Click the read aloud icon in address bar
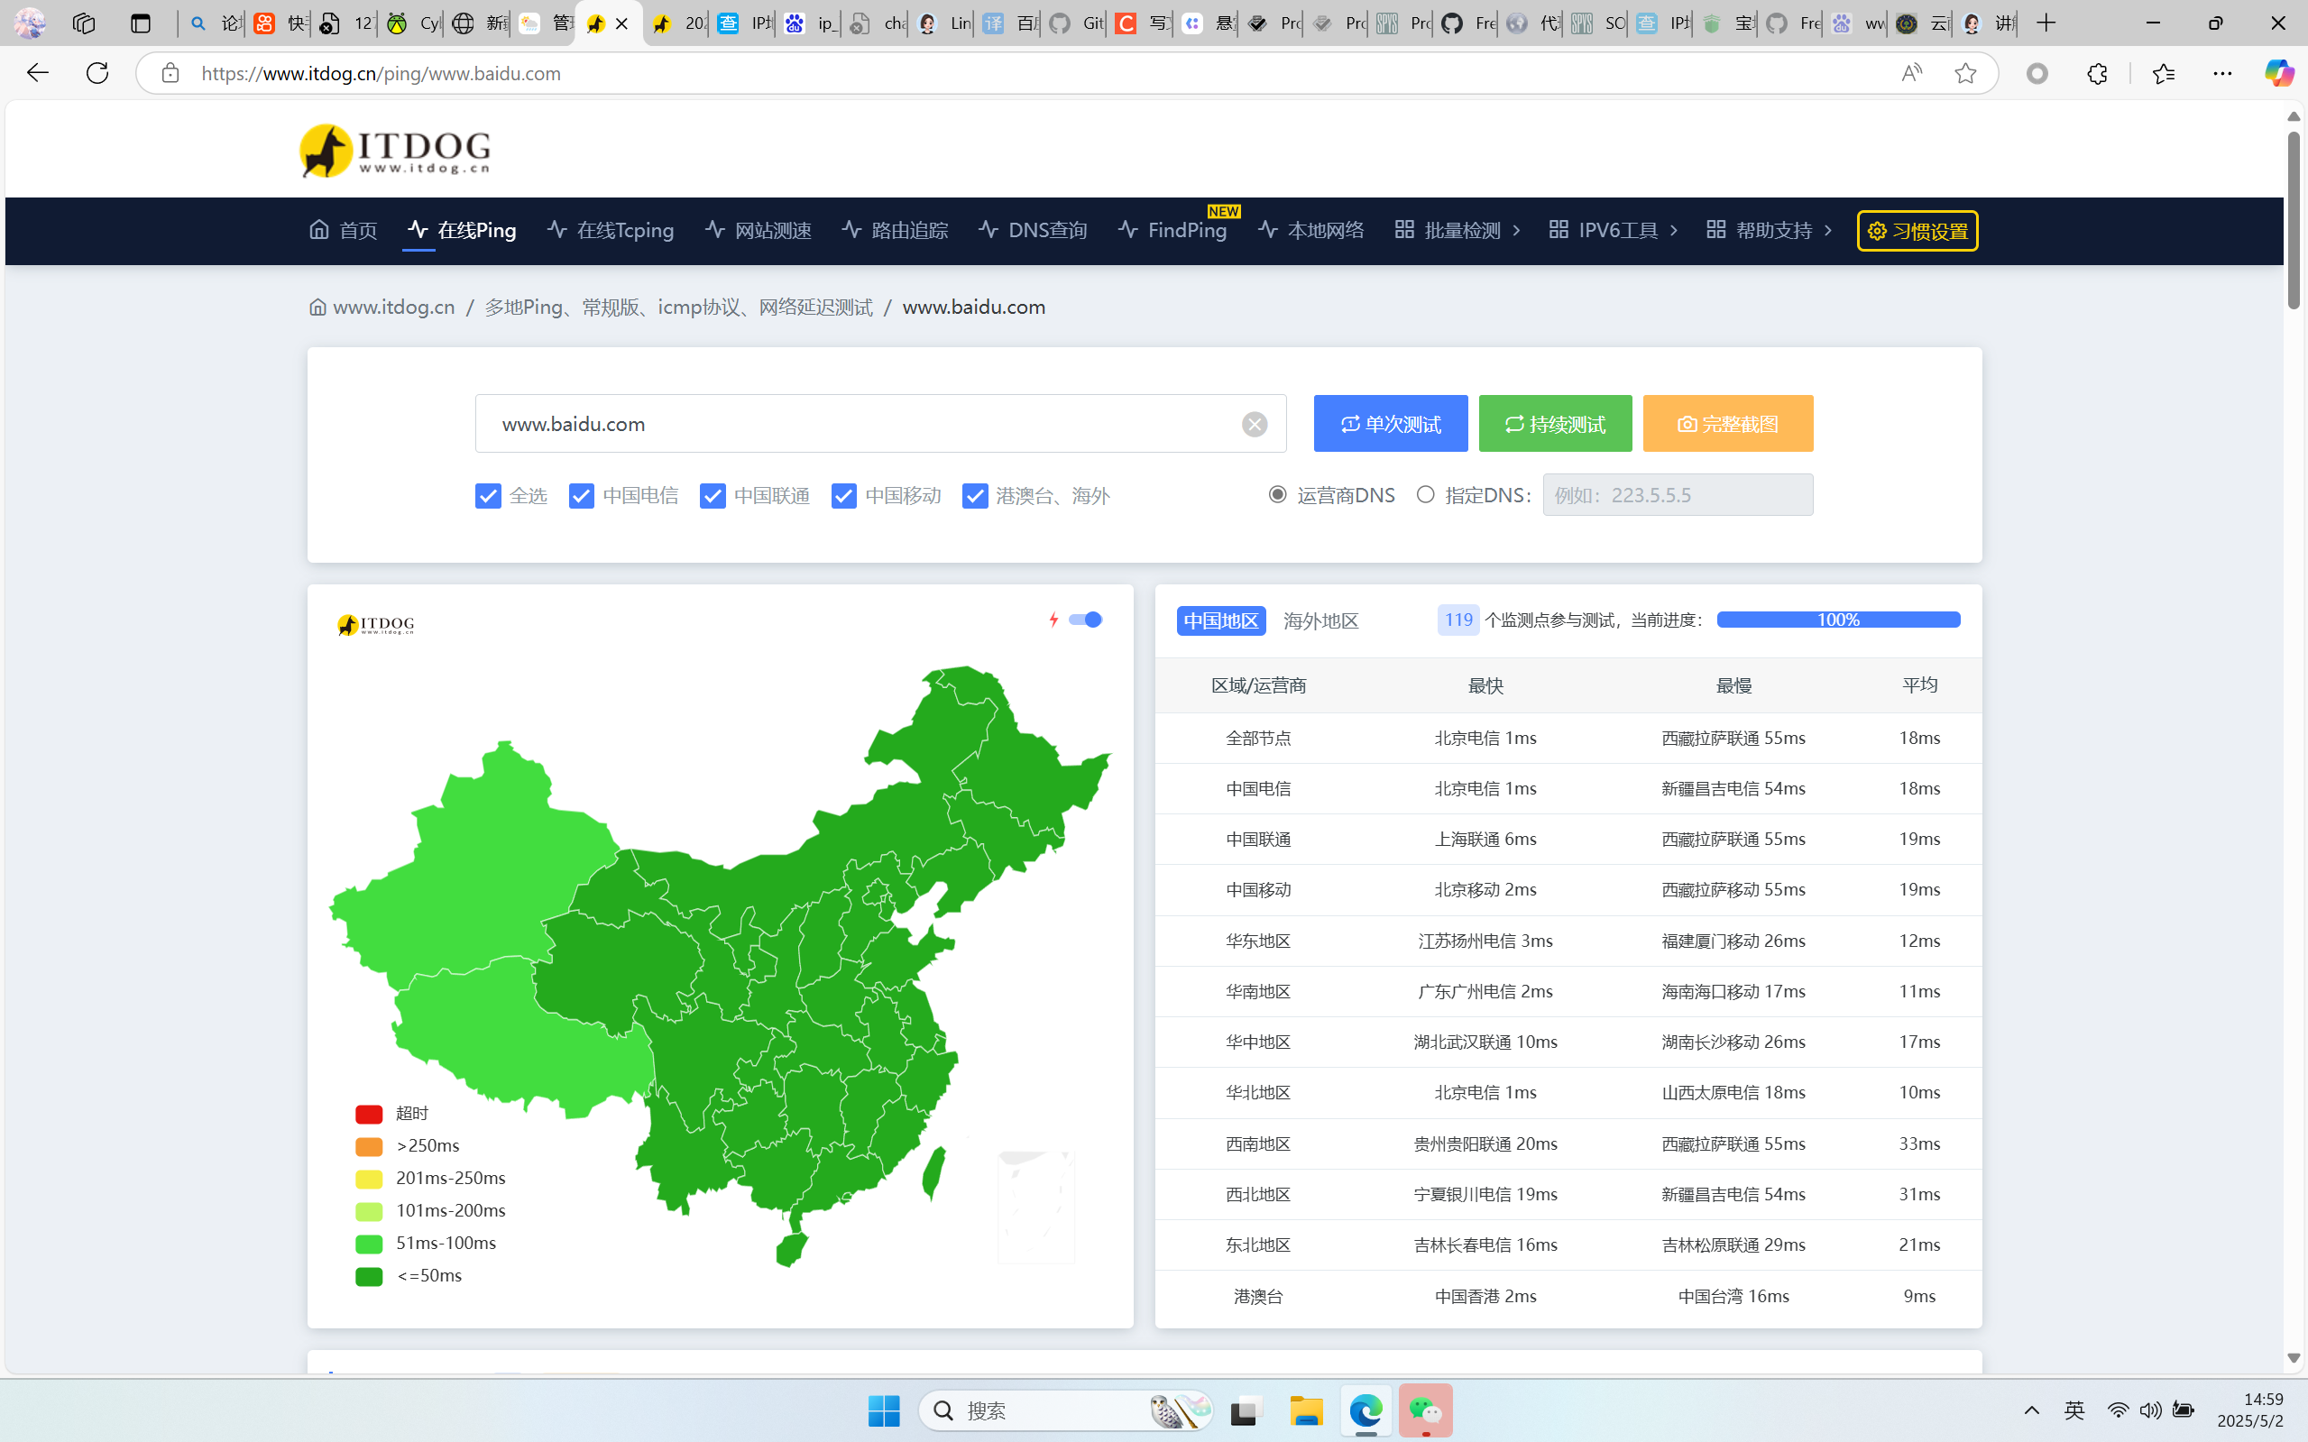The width and height of the screenshot is (2308, 1442). (x=1911, y=73)
